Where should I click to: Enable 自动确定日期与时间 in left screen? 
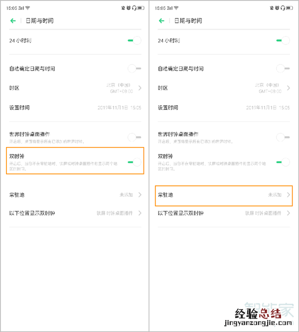[135, 68]
